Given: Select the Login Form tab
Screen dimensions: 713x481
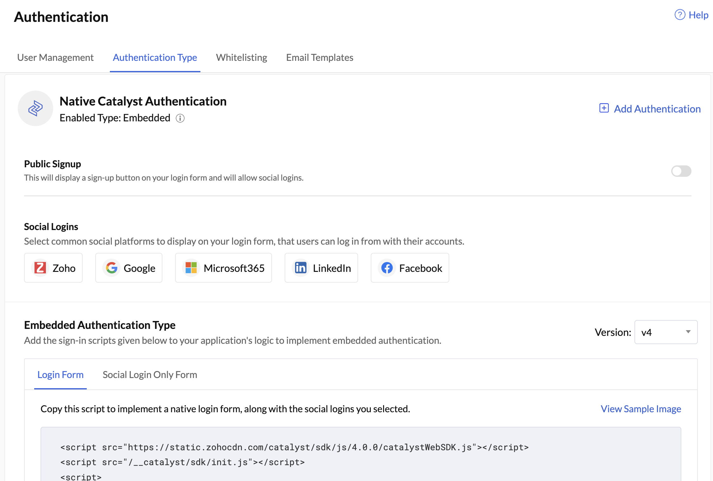Looking at the screenshot, I should (x=60, y=375).
